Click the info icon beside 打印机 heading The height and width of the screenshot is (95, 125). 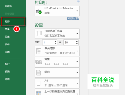tap(78, 1)
